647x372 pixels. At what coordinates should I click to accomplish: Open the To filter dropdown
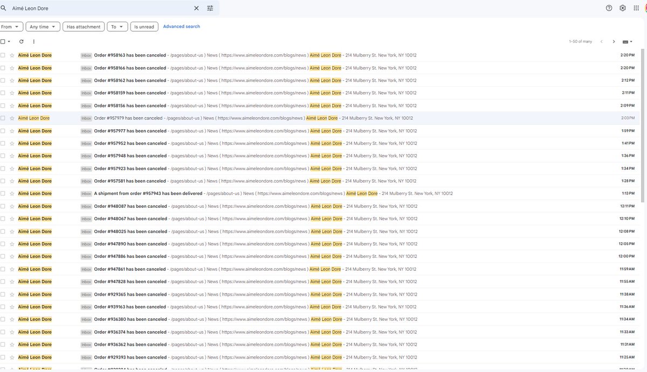pyautogui.click(x=117, y=27)
